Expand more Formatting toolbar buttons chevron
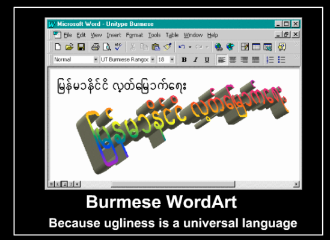The height and width of the screenshot is (240, 330). point(296,57)
